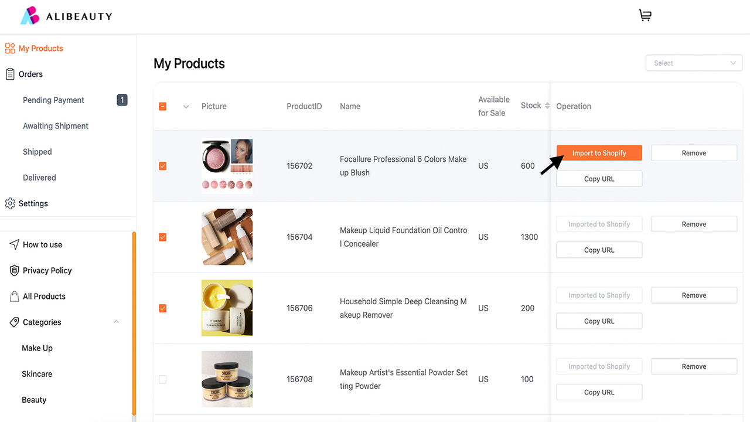Select the Categories tag icon
750x422 pixels.
[x=13, y=322]
